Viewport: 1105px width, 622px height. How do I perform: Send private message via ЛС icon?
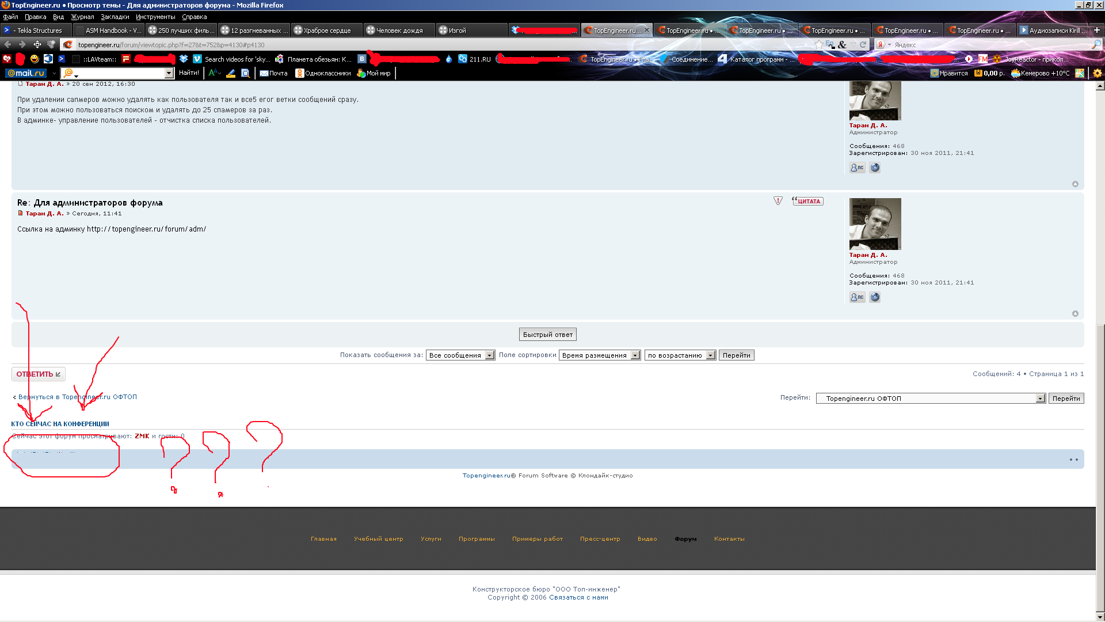click(857, 297)
